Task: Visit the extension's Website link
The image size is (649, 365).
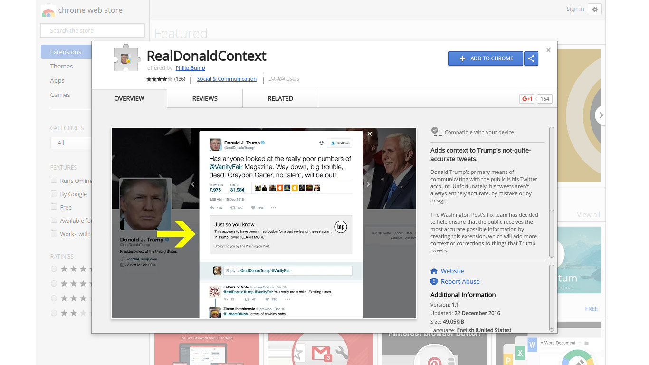Action: [452, 271]
